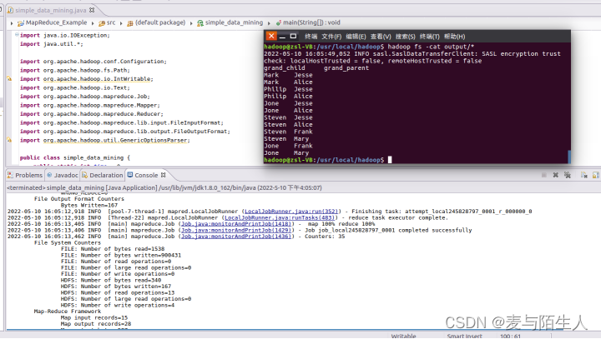
Task: Click 'simple_data_mining' in the breadcrumb
Action: coord(234,22)
